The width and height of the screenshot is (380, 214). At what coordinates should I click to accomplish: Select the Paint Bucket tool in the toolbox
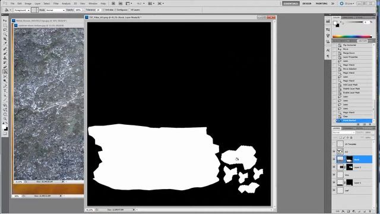(x=5, y=72)
